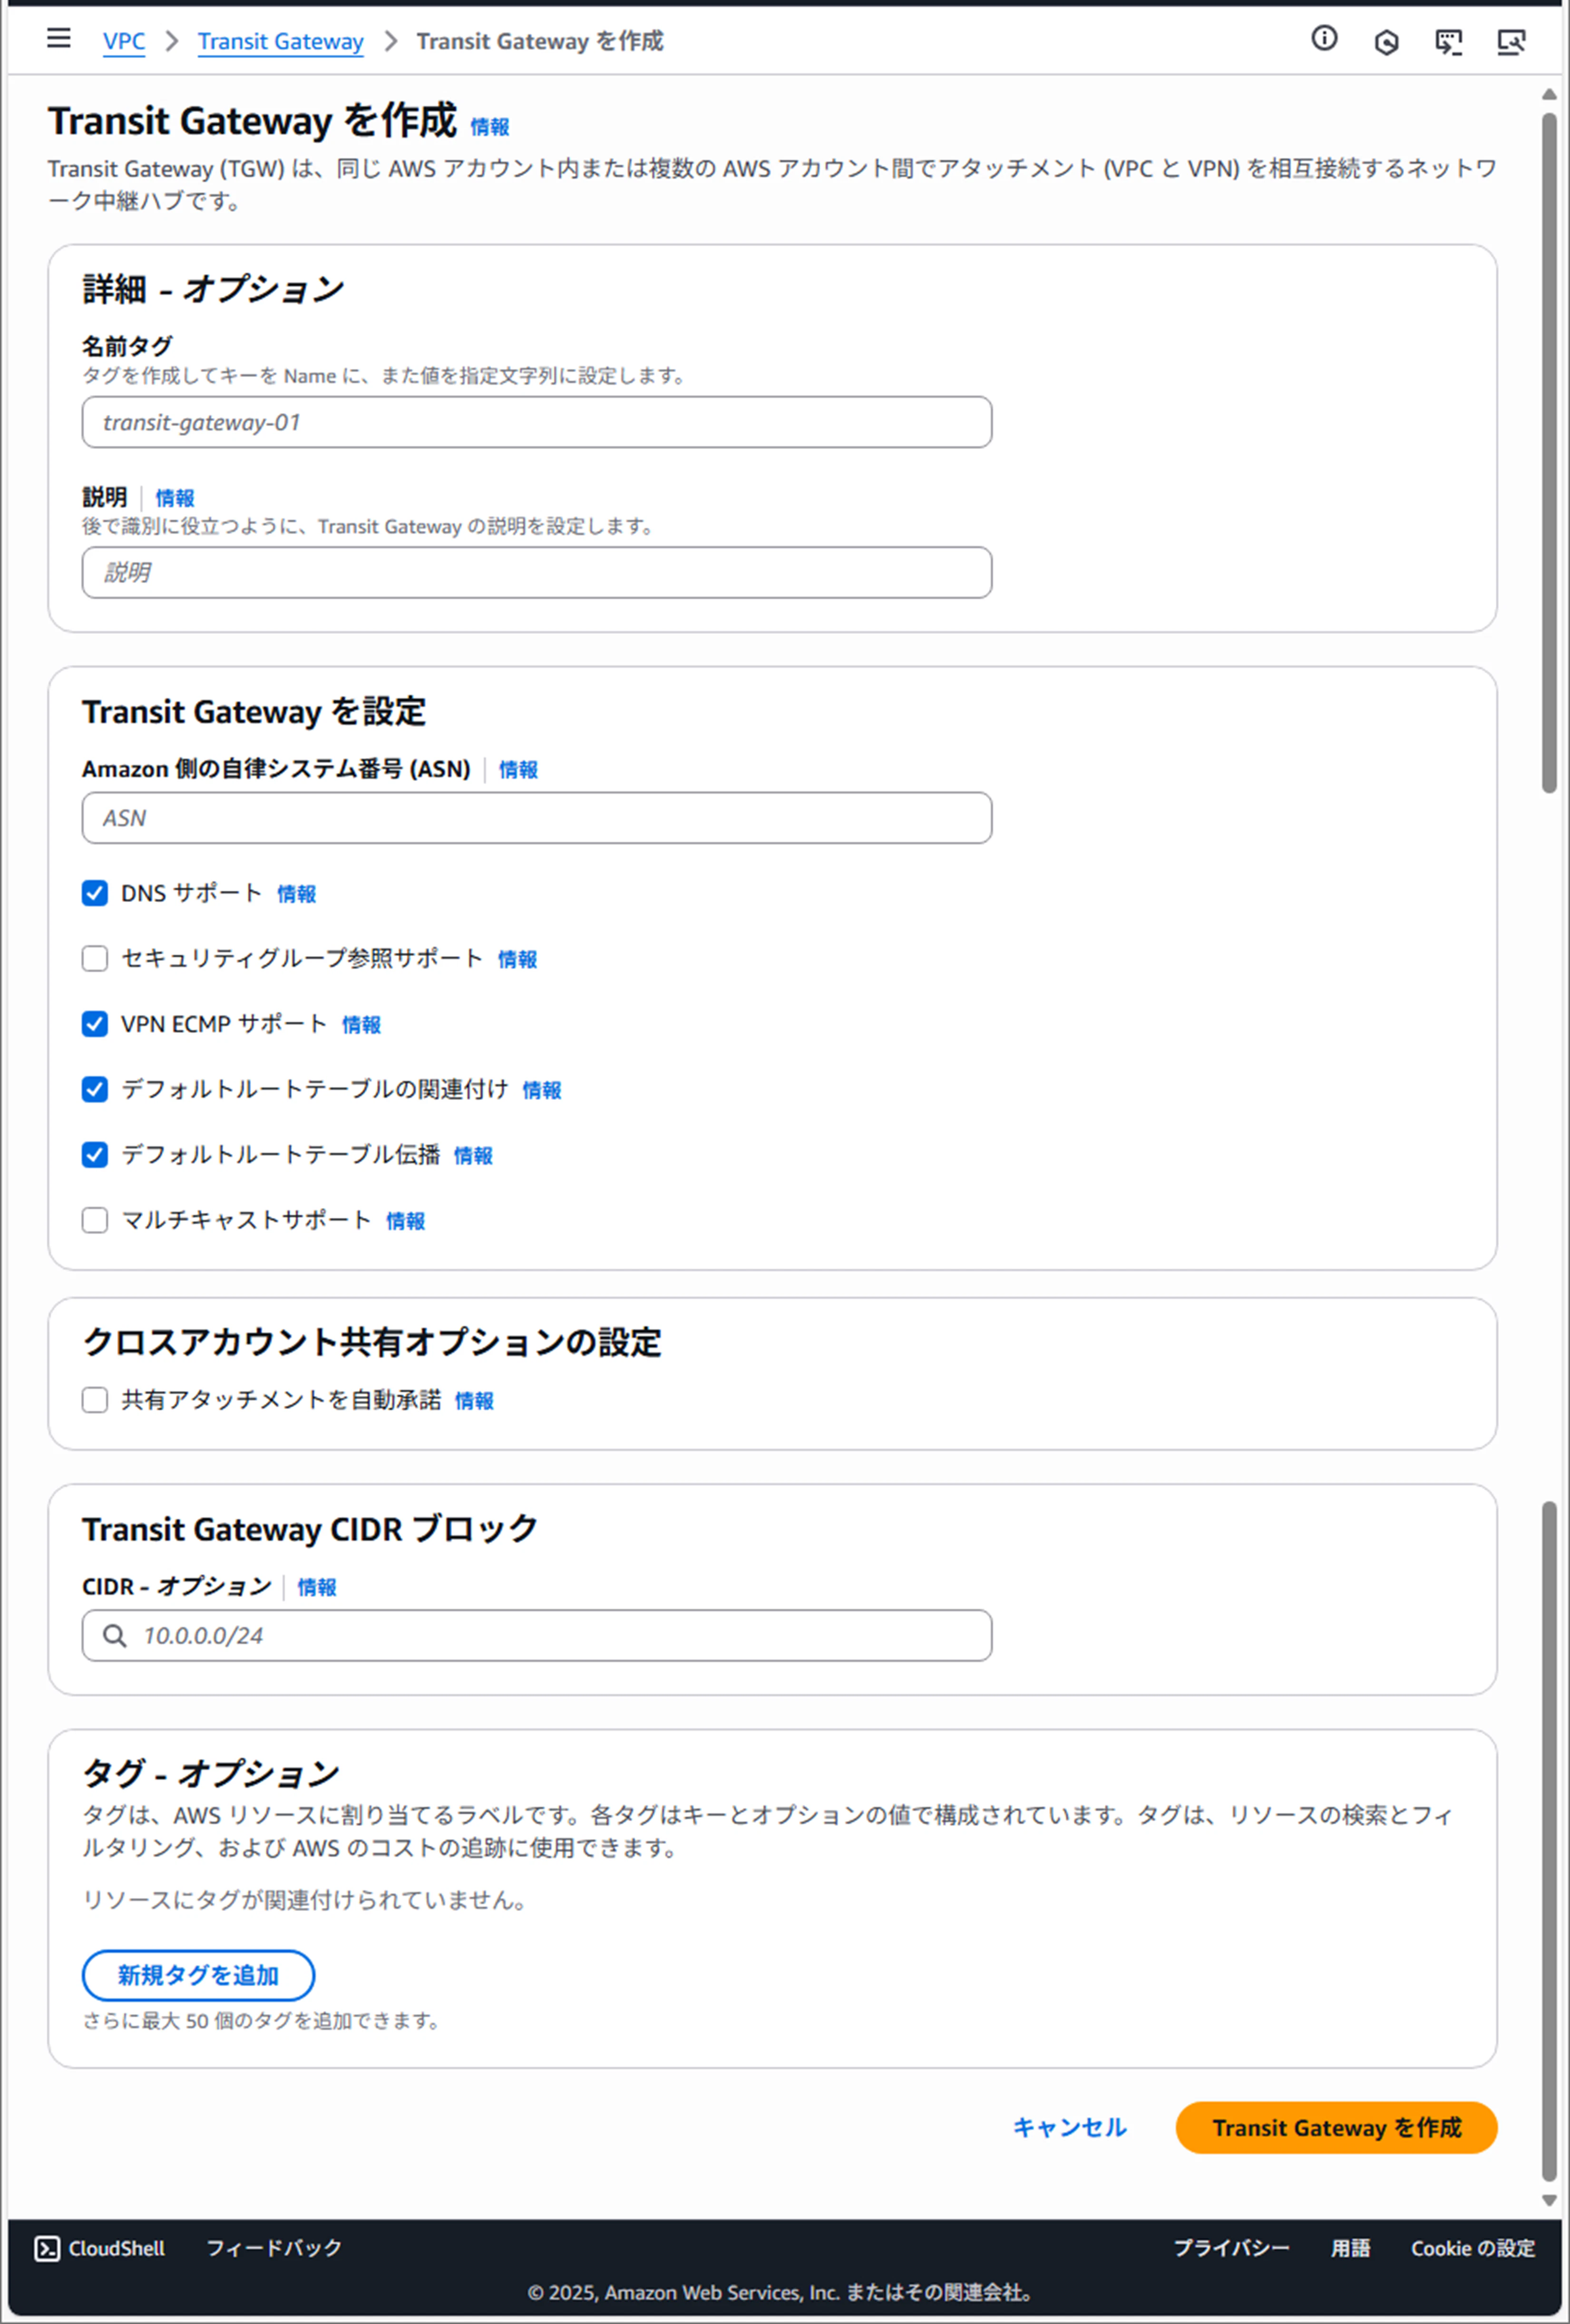Click text さらに最大 50 個のタグを追加できます。
This screenshot has width=1570, height=2324.
(x=262, y=2020)
